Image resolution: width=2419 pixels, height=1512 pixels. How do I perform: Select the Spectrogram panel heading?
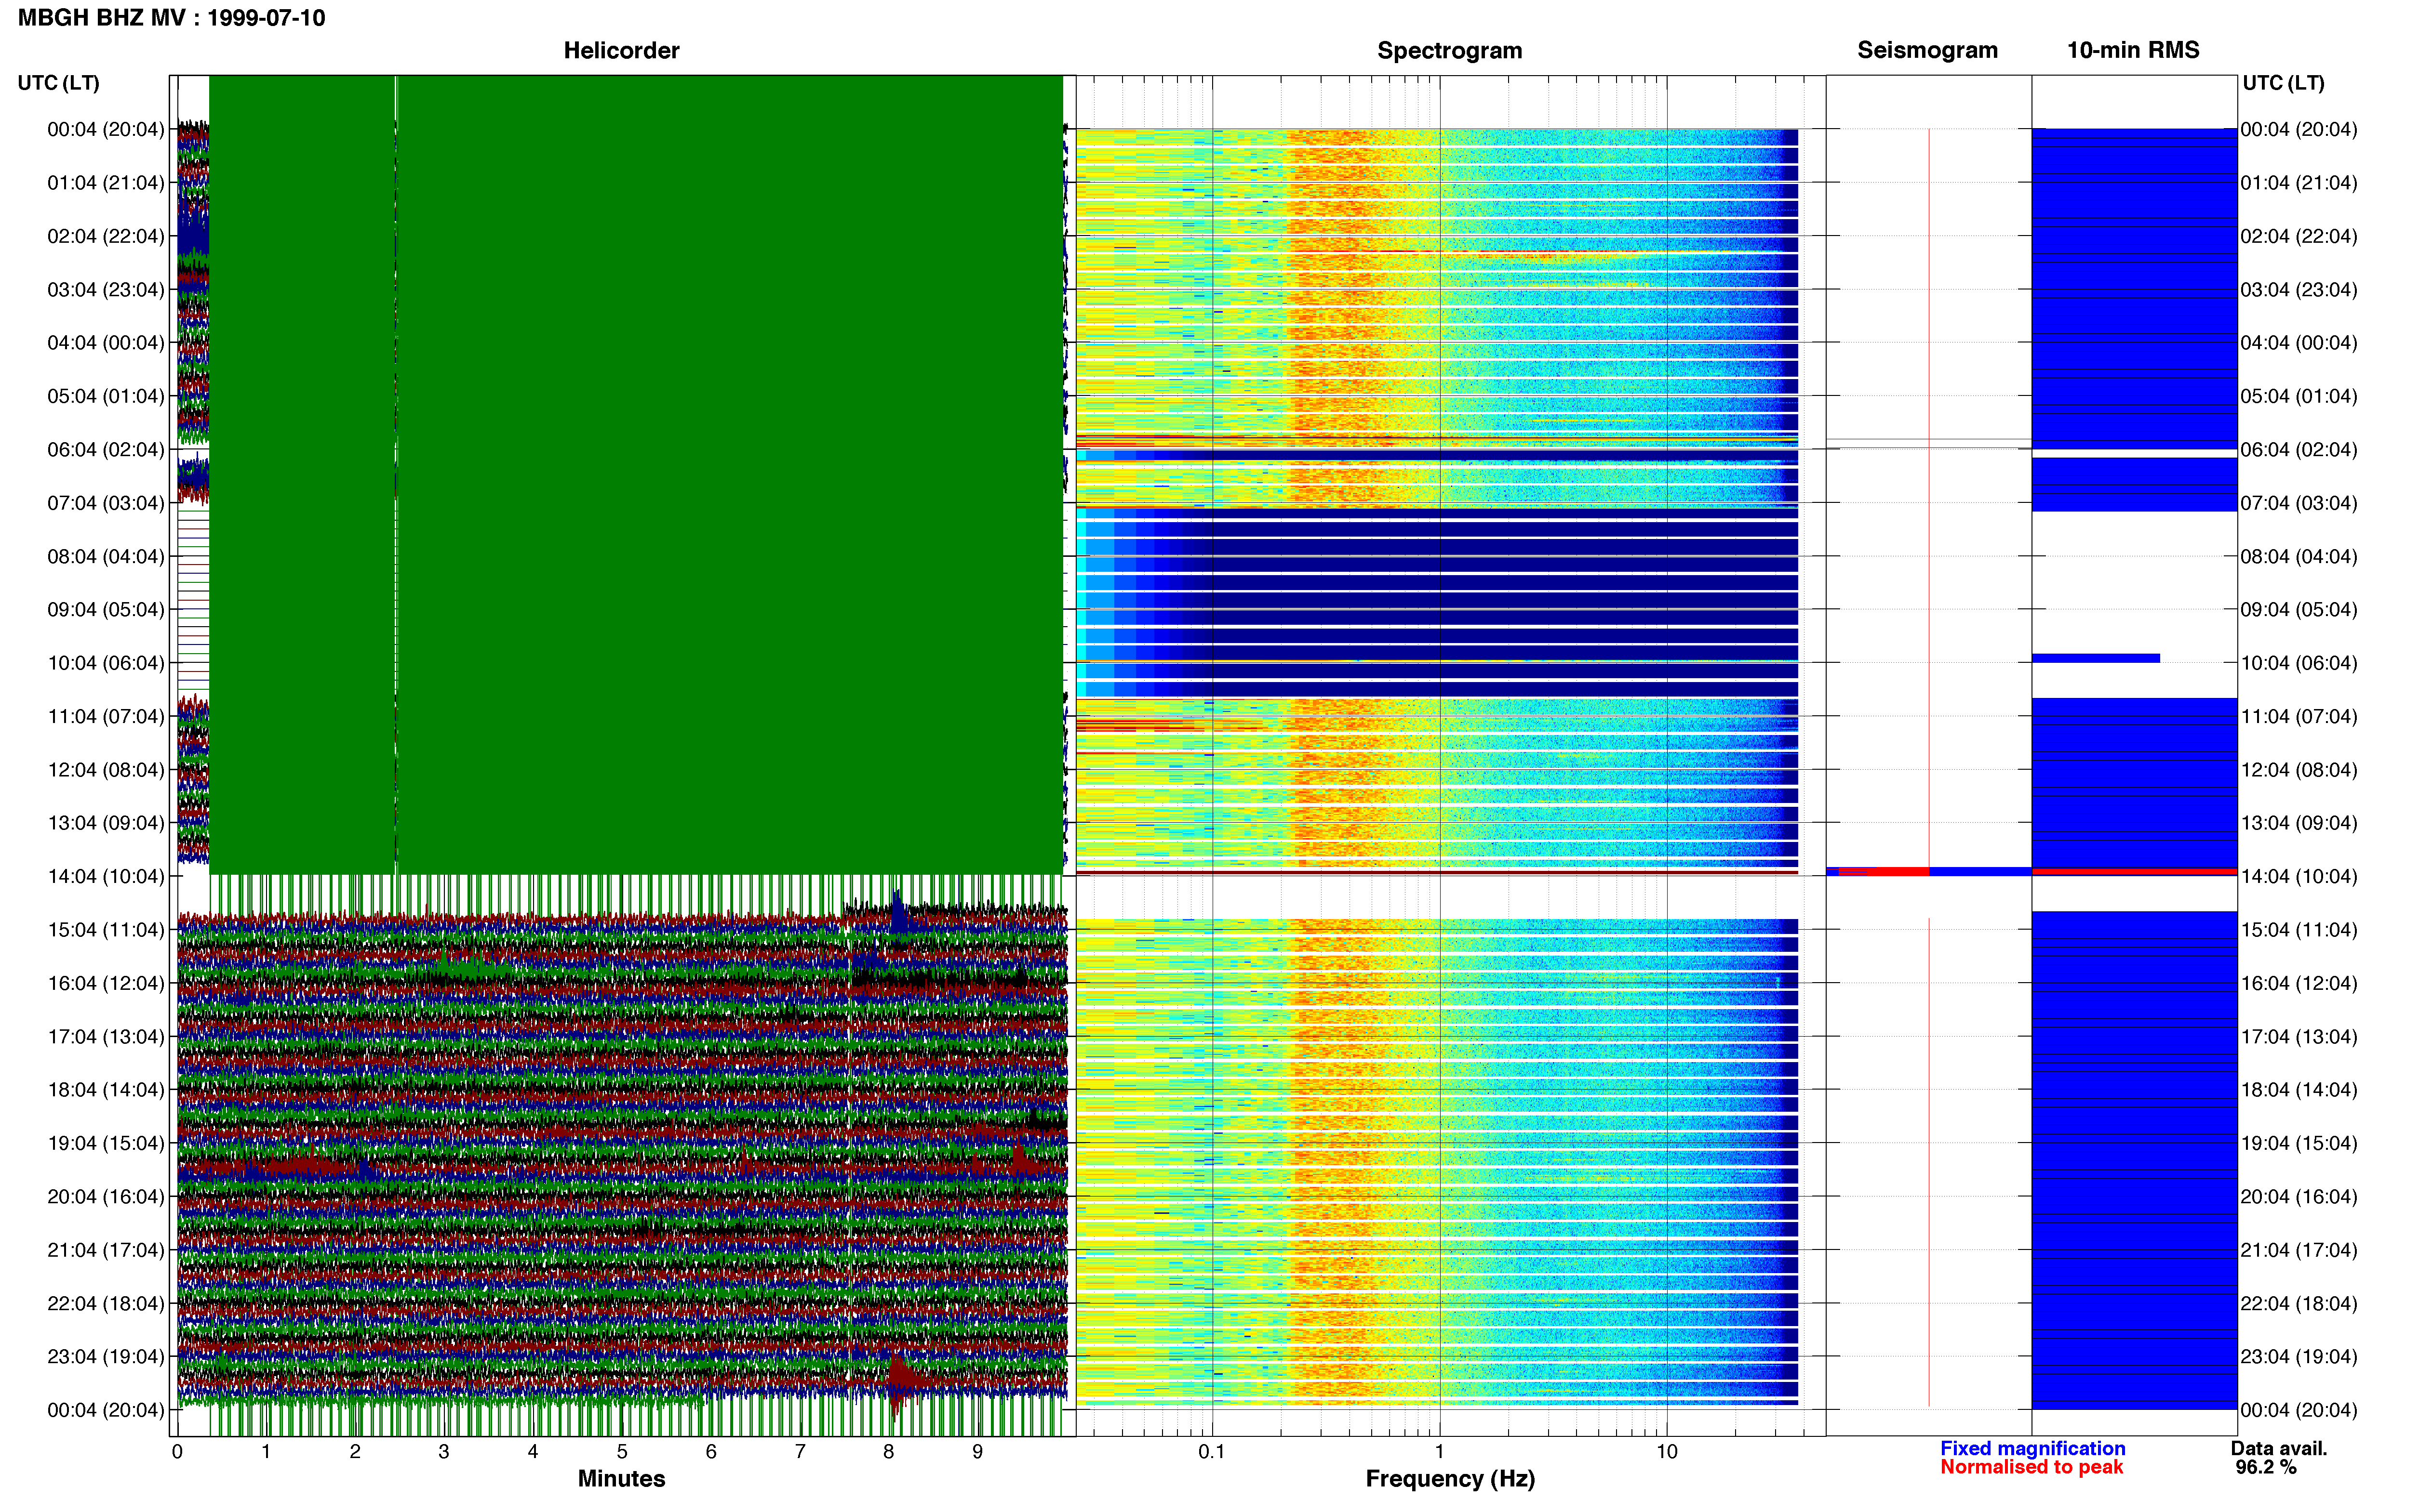(1450, 50)
